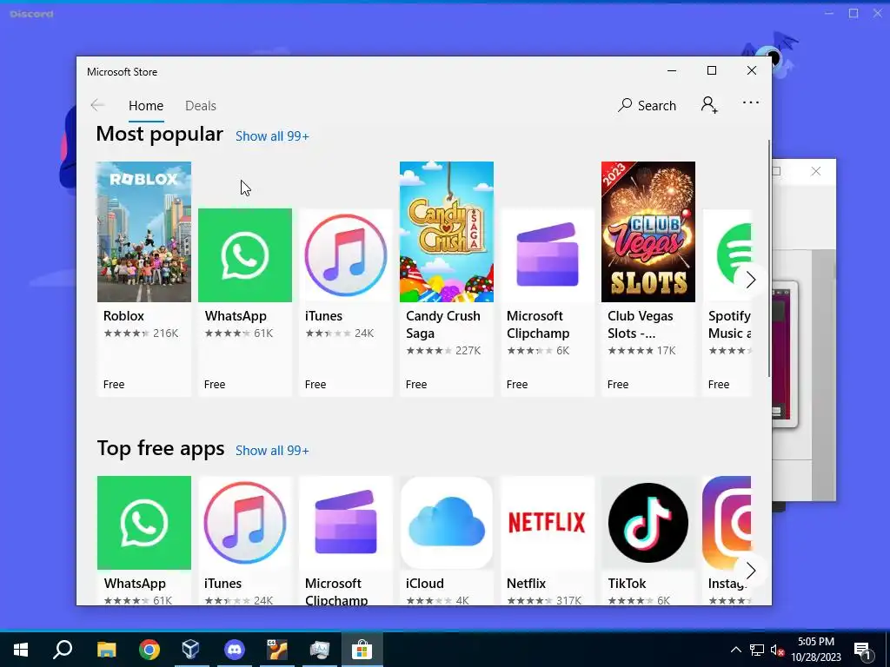
Task: Open the Instagram app icon
Action: 727,522
